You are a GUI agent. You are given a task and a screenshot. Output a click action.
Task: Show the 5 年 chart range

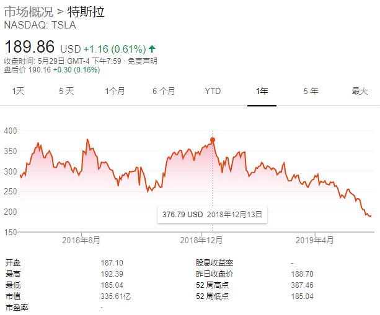coord(311,91)
